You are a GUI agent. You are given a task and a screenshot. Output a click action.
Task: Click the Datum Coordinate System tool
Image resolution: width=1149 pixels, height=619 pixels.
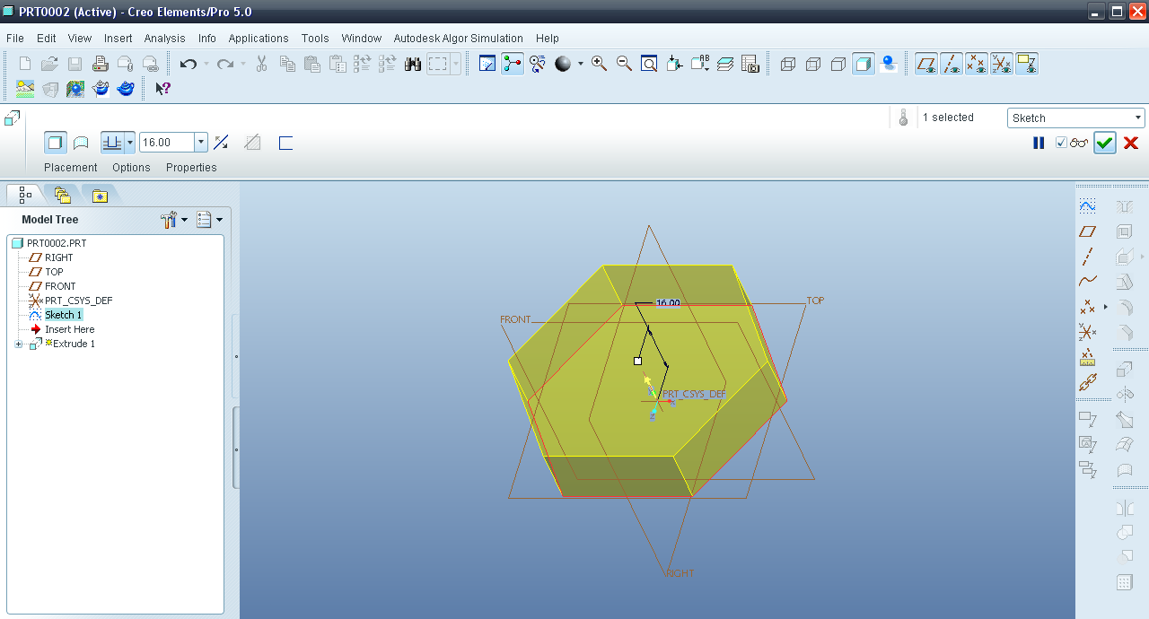tap(1087, 332)
